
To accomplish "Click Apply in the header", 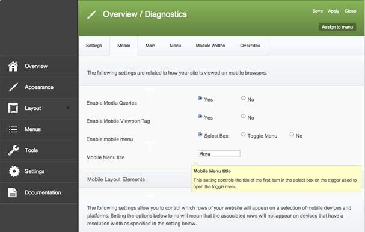I will [x=334, y=11].
